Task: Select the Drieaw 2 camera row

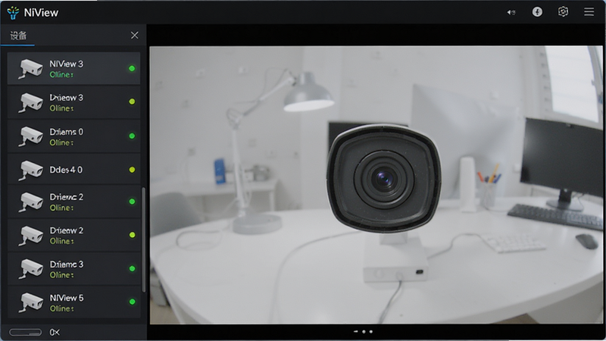Action: (73, 235)
